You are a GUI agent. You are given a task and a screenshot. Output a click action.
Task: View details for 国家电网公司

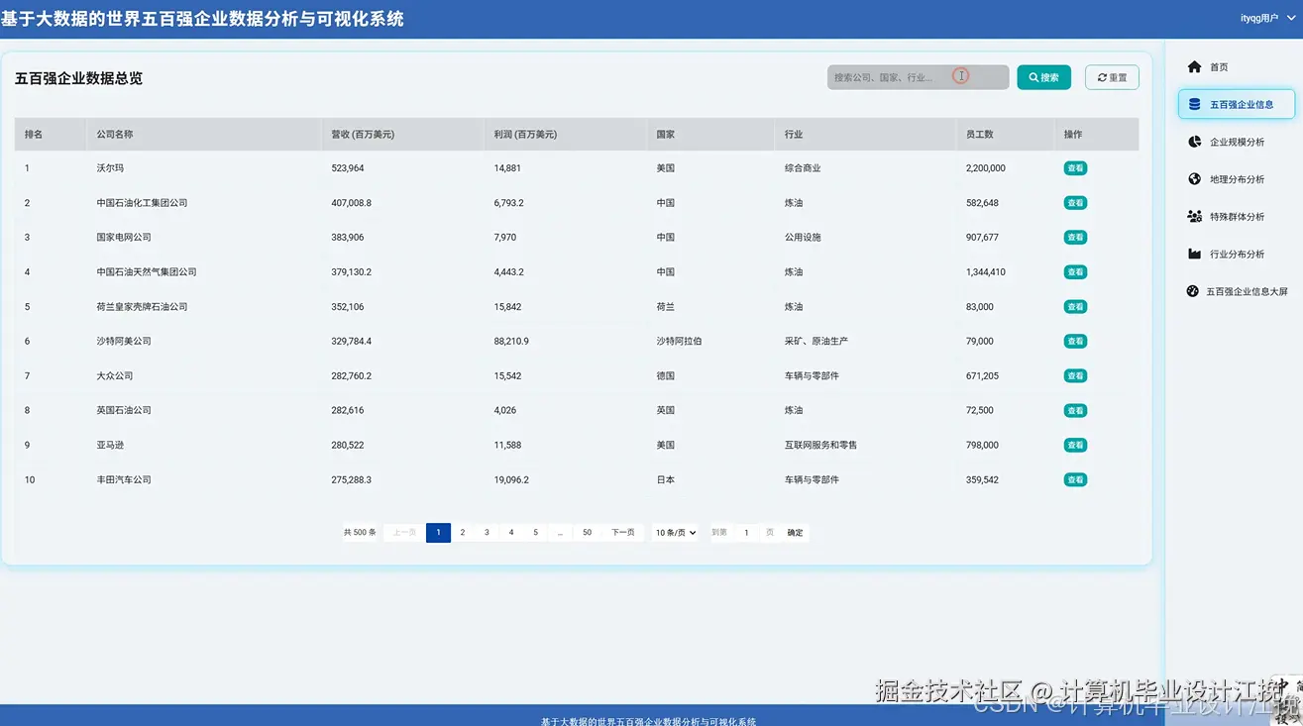(x=1075, y=238)
